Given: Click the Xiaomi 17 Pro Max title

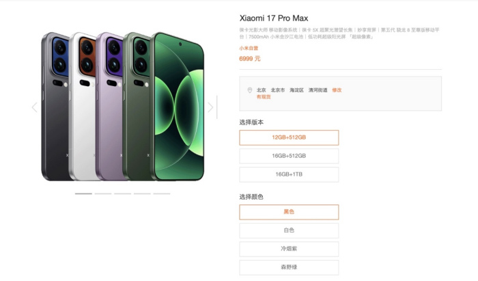Looking at the screenshot, I should tap(274, 18).
